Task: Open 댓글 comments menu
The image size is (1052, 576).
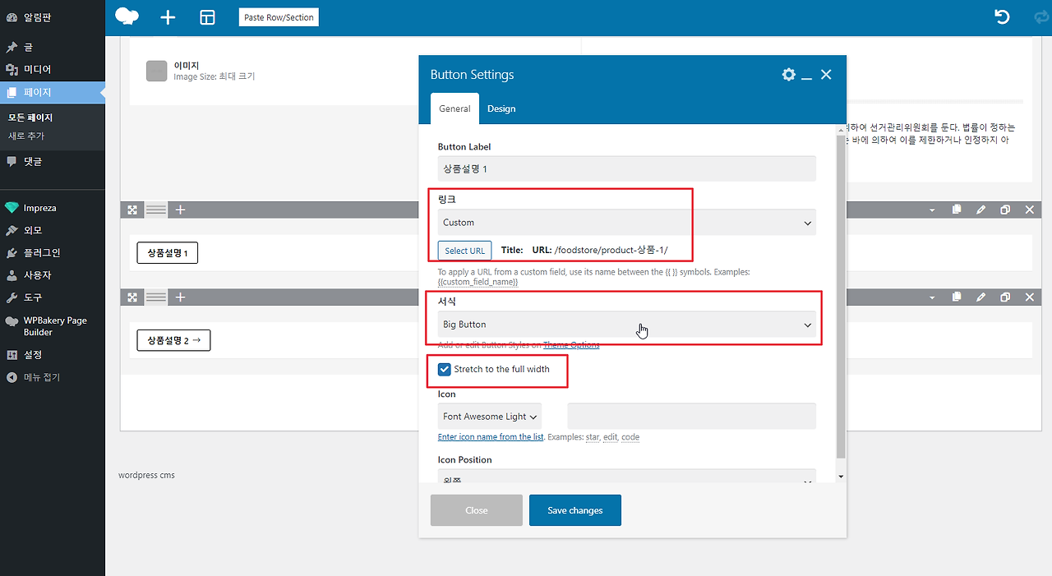Action: 53,162
